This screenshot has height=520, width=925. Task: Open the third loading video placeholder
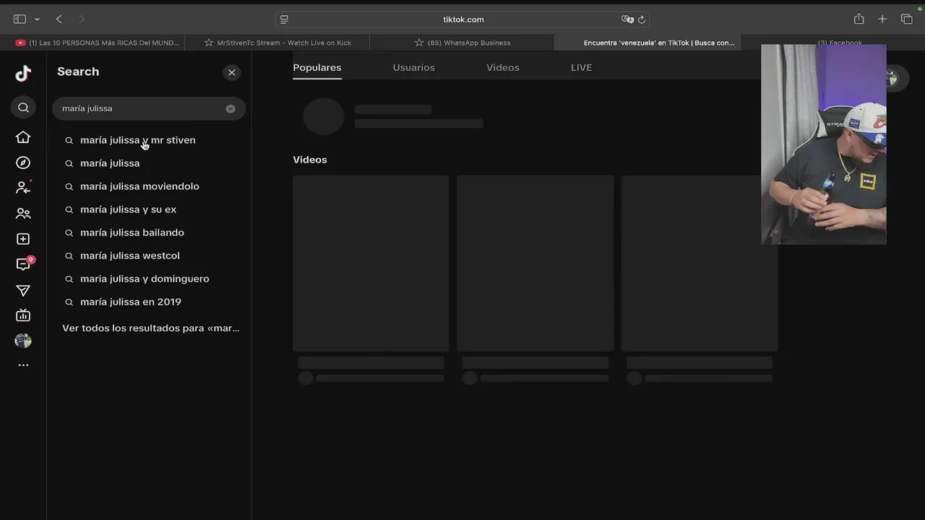point(700,263)
